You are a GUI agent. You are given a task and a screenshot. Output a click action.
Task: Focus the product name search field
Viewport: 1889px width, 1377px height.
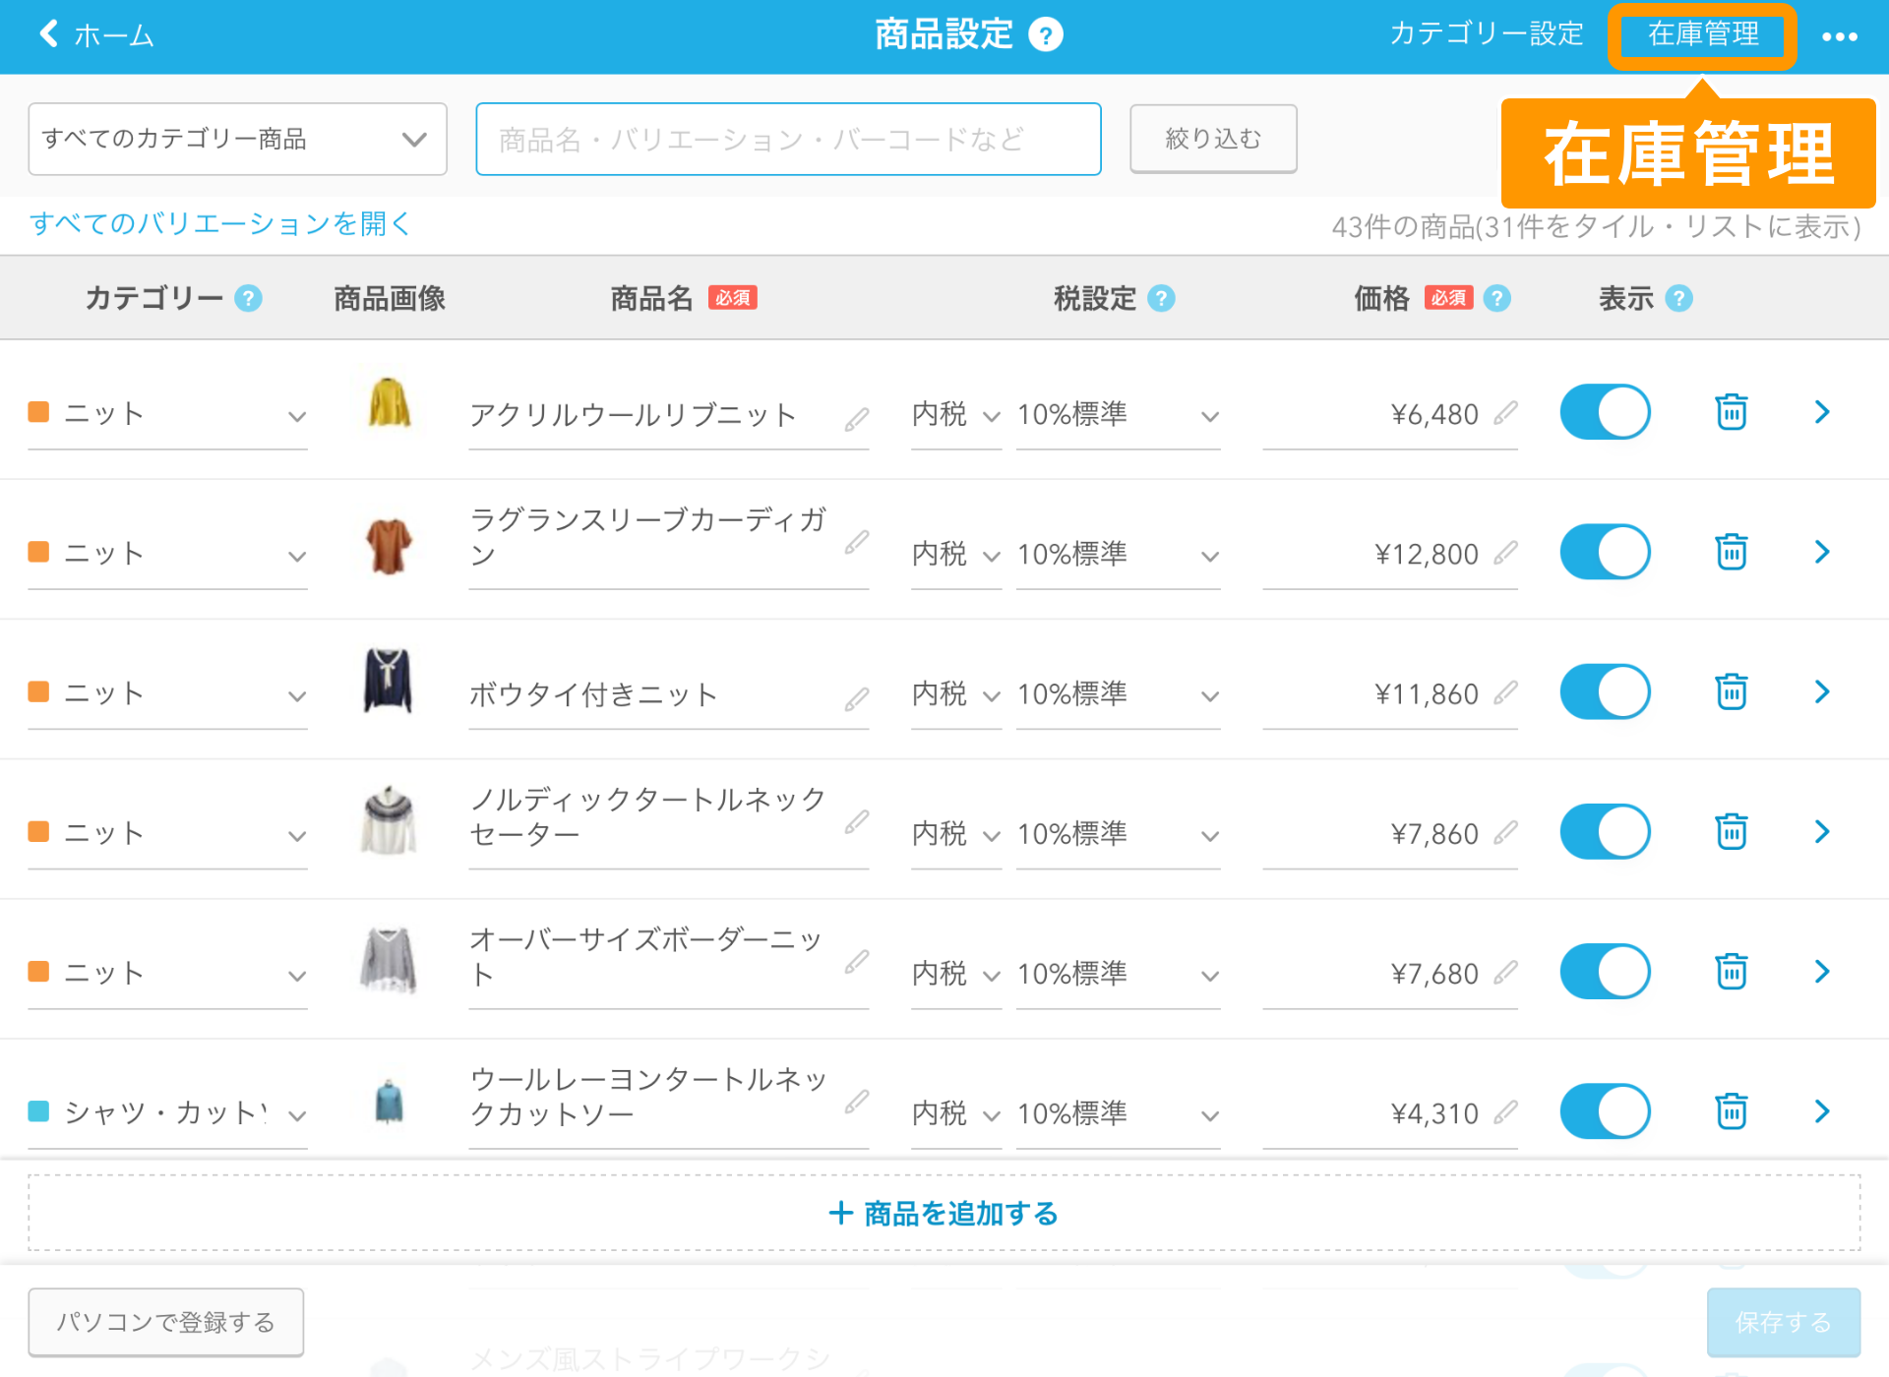(x=788, y=139)
